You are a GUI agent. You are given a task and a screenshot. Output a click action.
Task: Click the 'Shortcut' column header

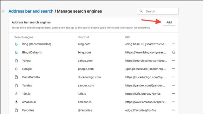pos(83,37)
